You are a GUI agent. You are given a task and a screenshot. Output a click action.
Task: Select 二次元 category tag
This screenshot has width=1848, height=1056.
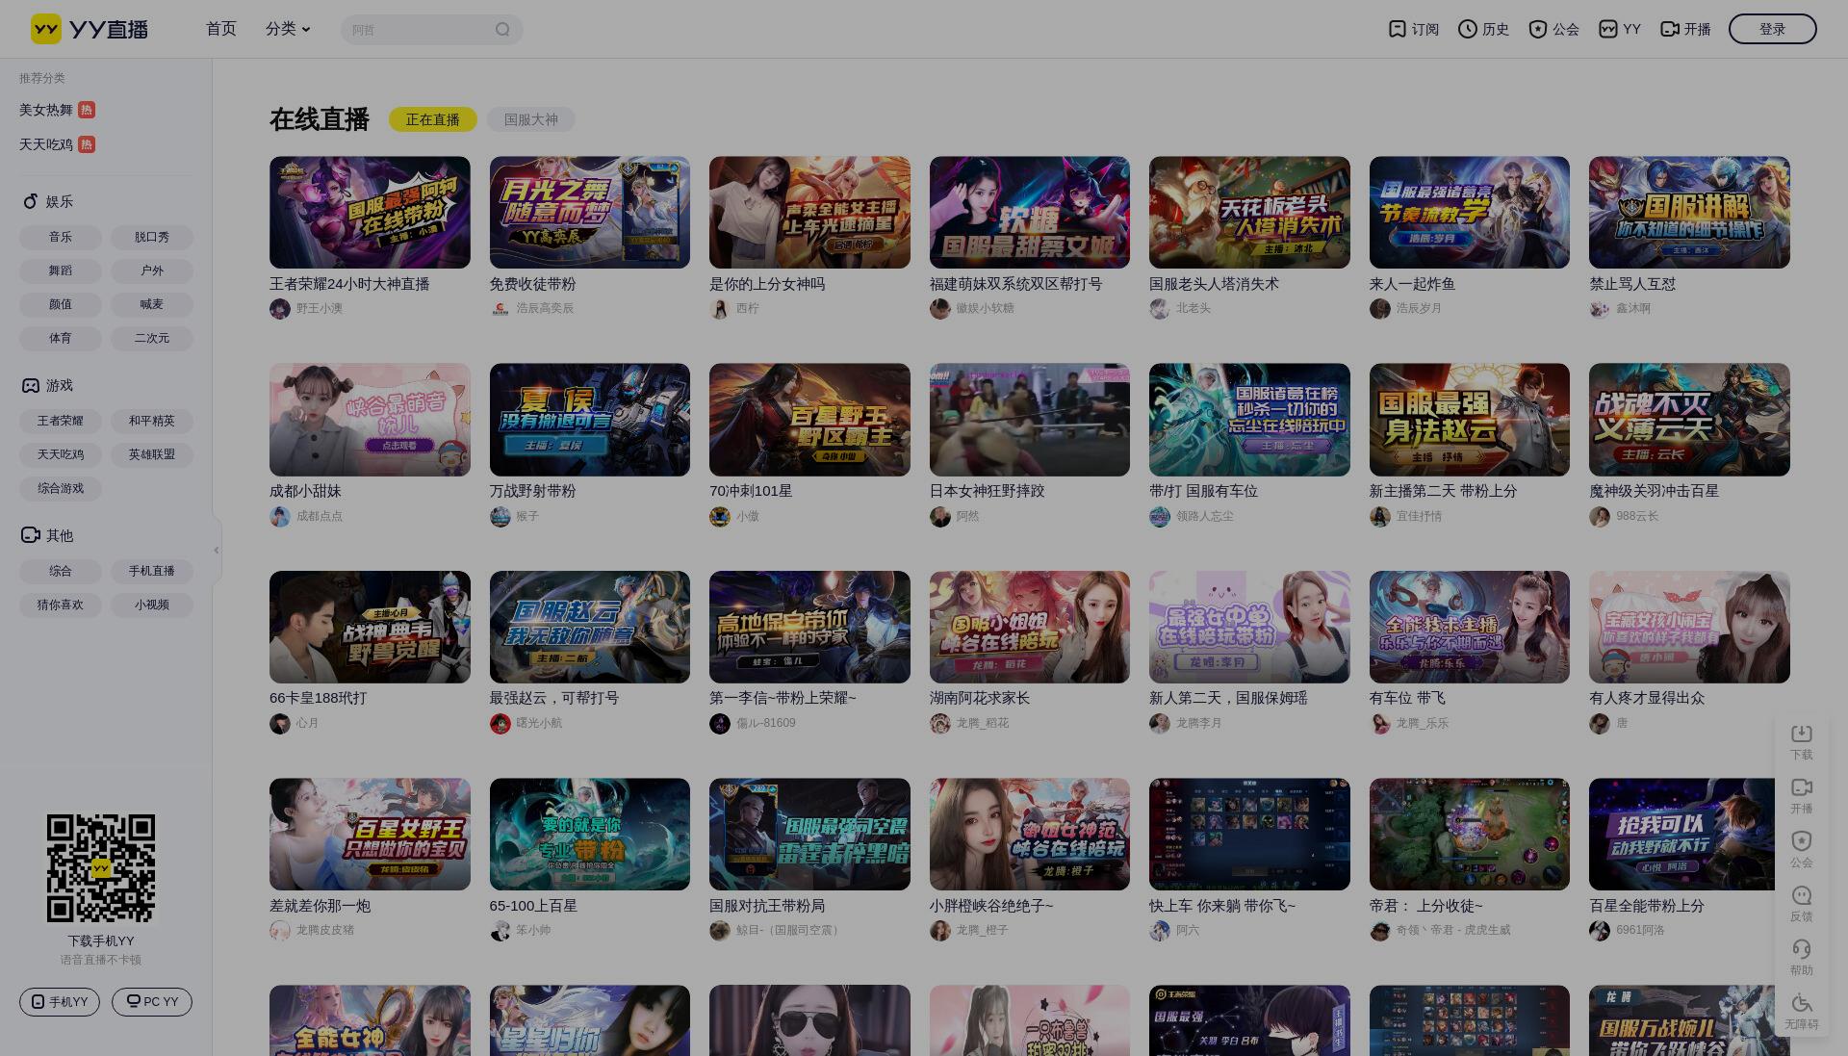152,338
